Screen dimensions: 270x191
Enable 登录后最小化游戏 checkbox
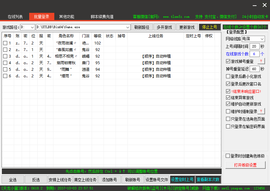228,76
